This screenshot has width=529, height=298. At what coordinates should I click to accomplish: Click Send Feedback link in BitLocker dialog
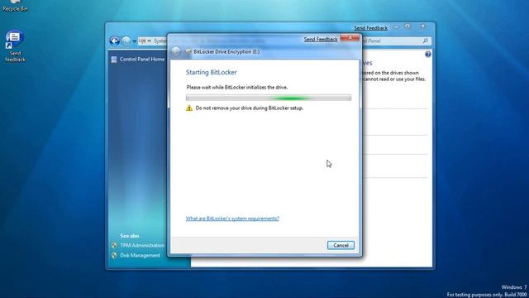click(x=321, y=40)
